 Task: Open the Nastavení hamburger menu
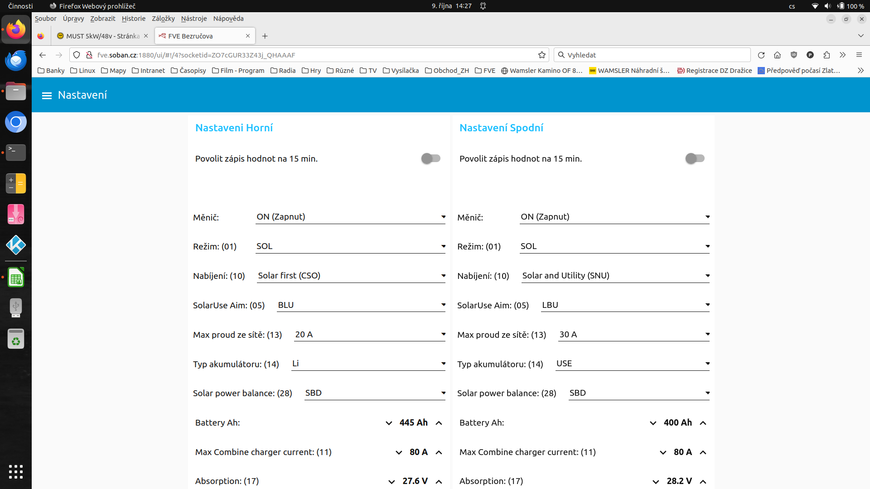click(47, 96)
